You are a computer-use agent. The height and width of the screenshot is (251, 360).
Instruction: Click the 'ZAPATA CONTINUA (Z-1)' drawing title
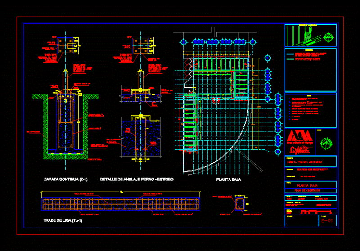66,179
